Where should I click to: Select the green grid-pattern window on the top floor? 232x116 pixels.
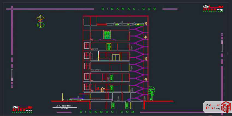(x=107, y=35)
